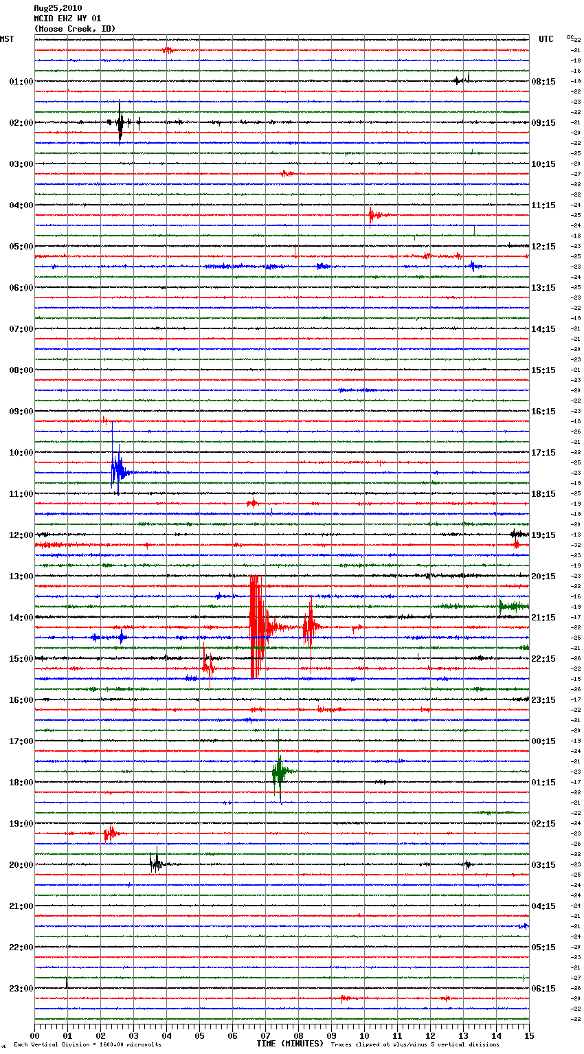The image size is (584, 1054).
Task: Click the 04:15 UTC time label
Action: [543, 906]
